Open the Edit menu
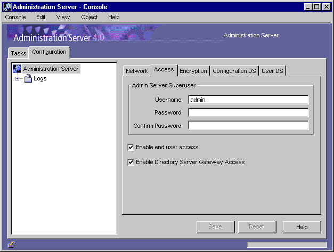Screen dimensions: 334x252 coord(40,17)
